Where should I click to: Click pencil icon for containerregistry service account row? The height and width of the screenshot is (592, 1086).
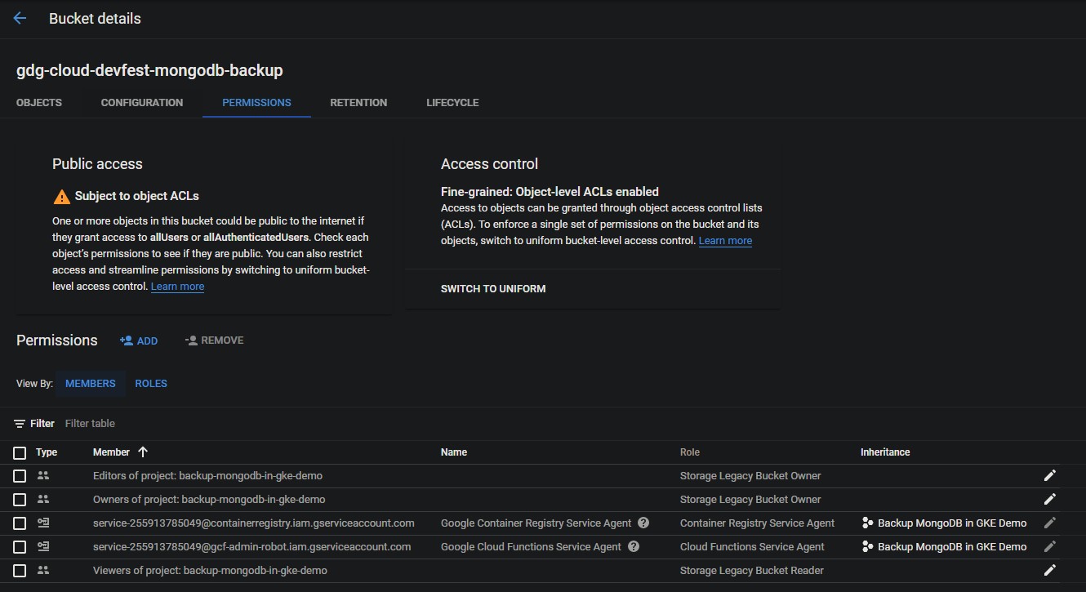(x=1050, y=523)
